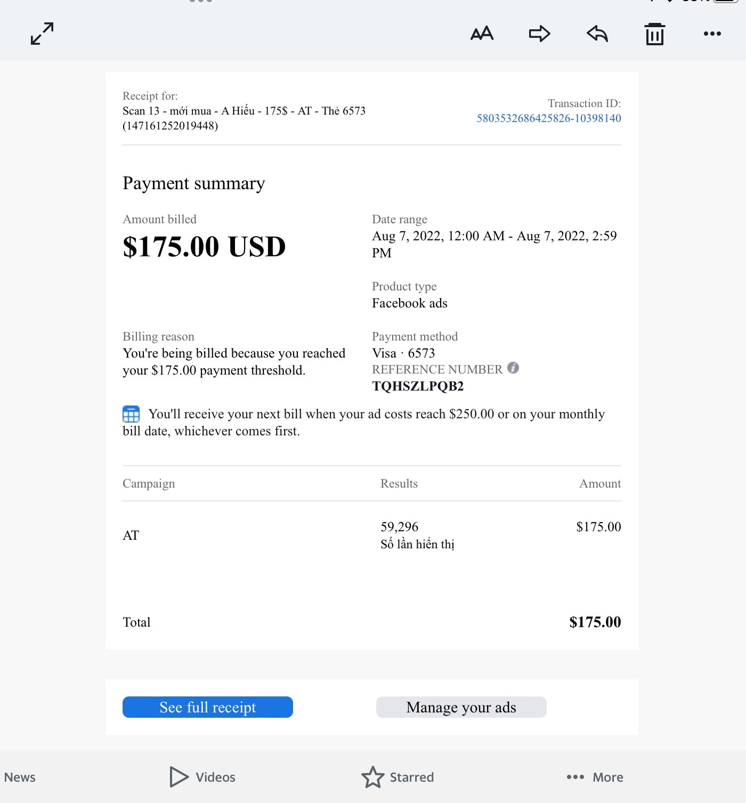
Task: Click the AT campaign row
Action: coord(131,536)
